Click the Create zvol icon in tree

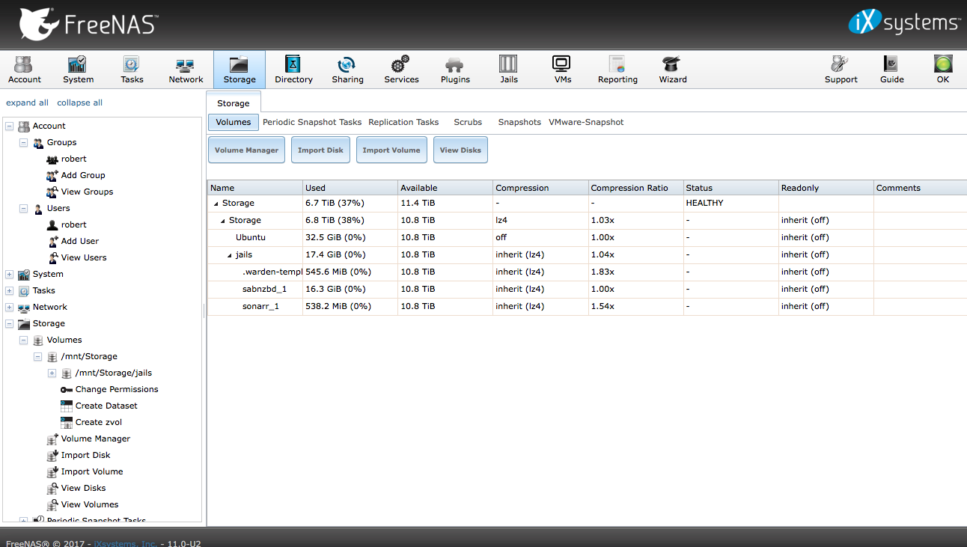(x=67, y=422)
